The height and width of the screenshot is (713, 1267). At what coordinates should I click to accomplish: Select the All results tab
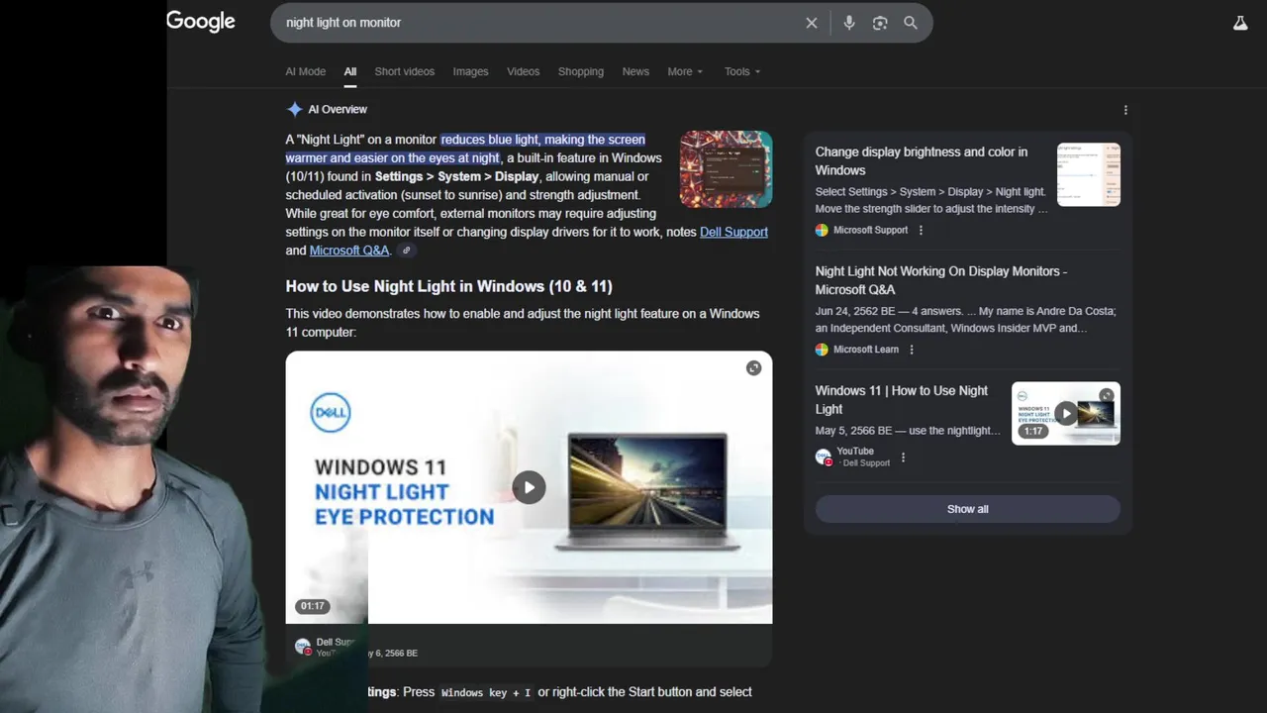[x=350, y=71]
